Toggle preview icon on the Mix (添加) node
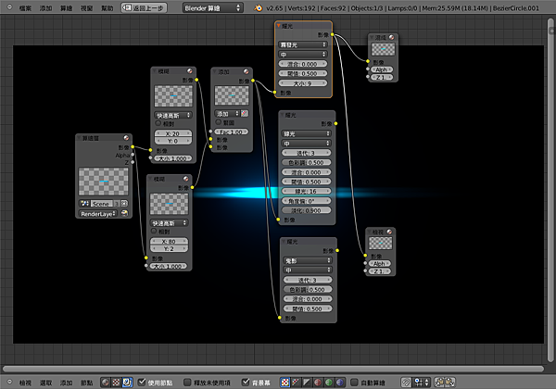Screen dimensions: 556x389 click(x=246, y=71)
